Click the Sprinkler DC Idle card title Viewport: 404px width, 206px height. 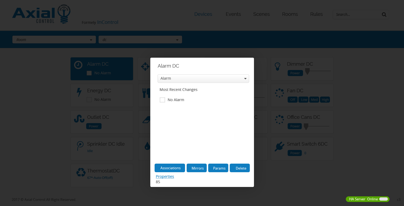point(106,144)
